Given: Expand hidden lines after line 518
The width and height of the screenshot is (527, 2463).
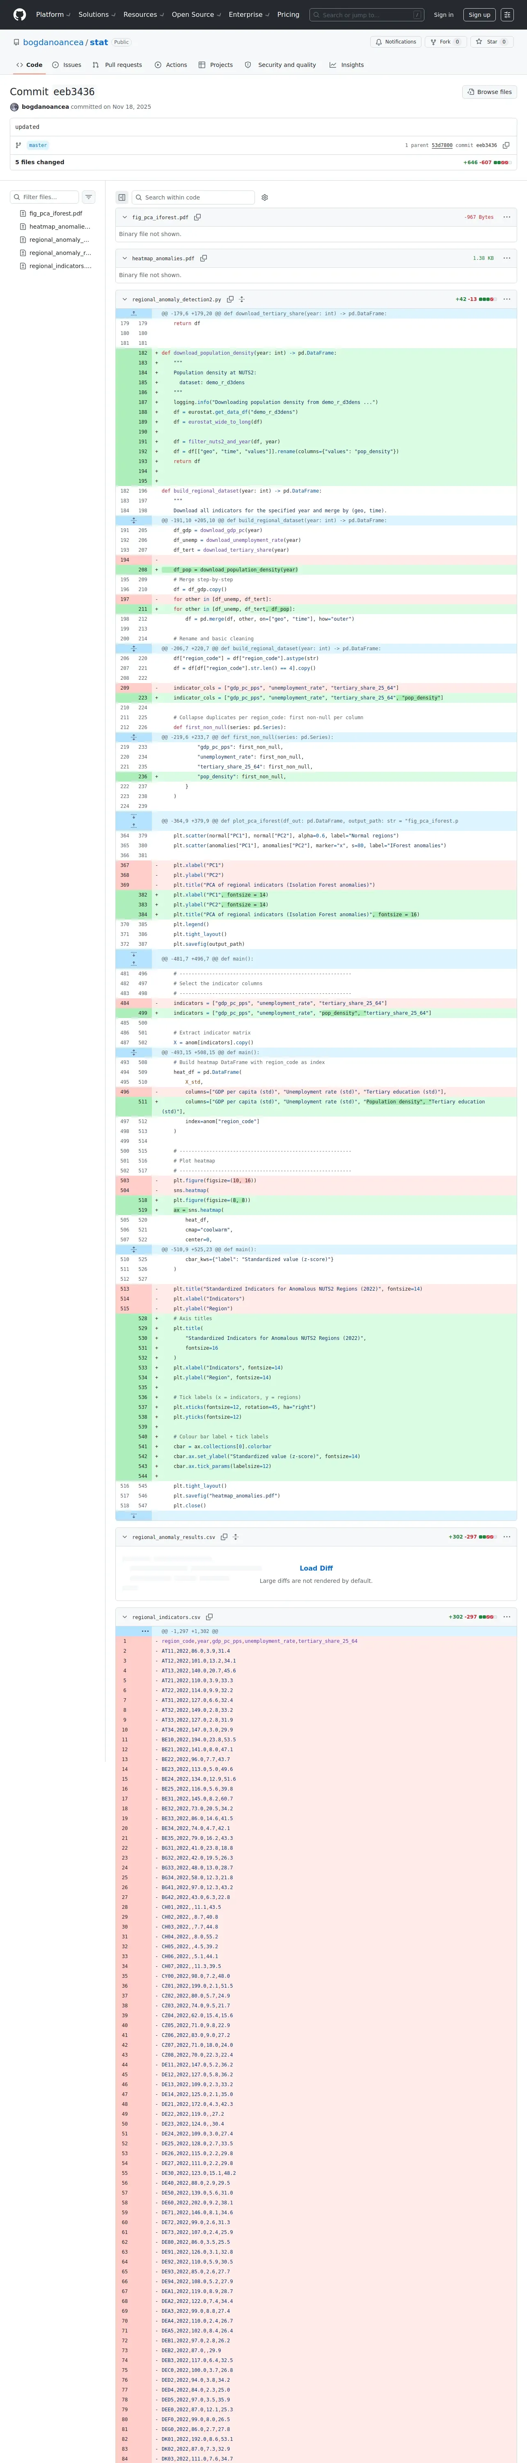Looking at the screenshot, I should [x=133, y=1516].
